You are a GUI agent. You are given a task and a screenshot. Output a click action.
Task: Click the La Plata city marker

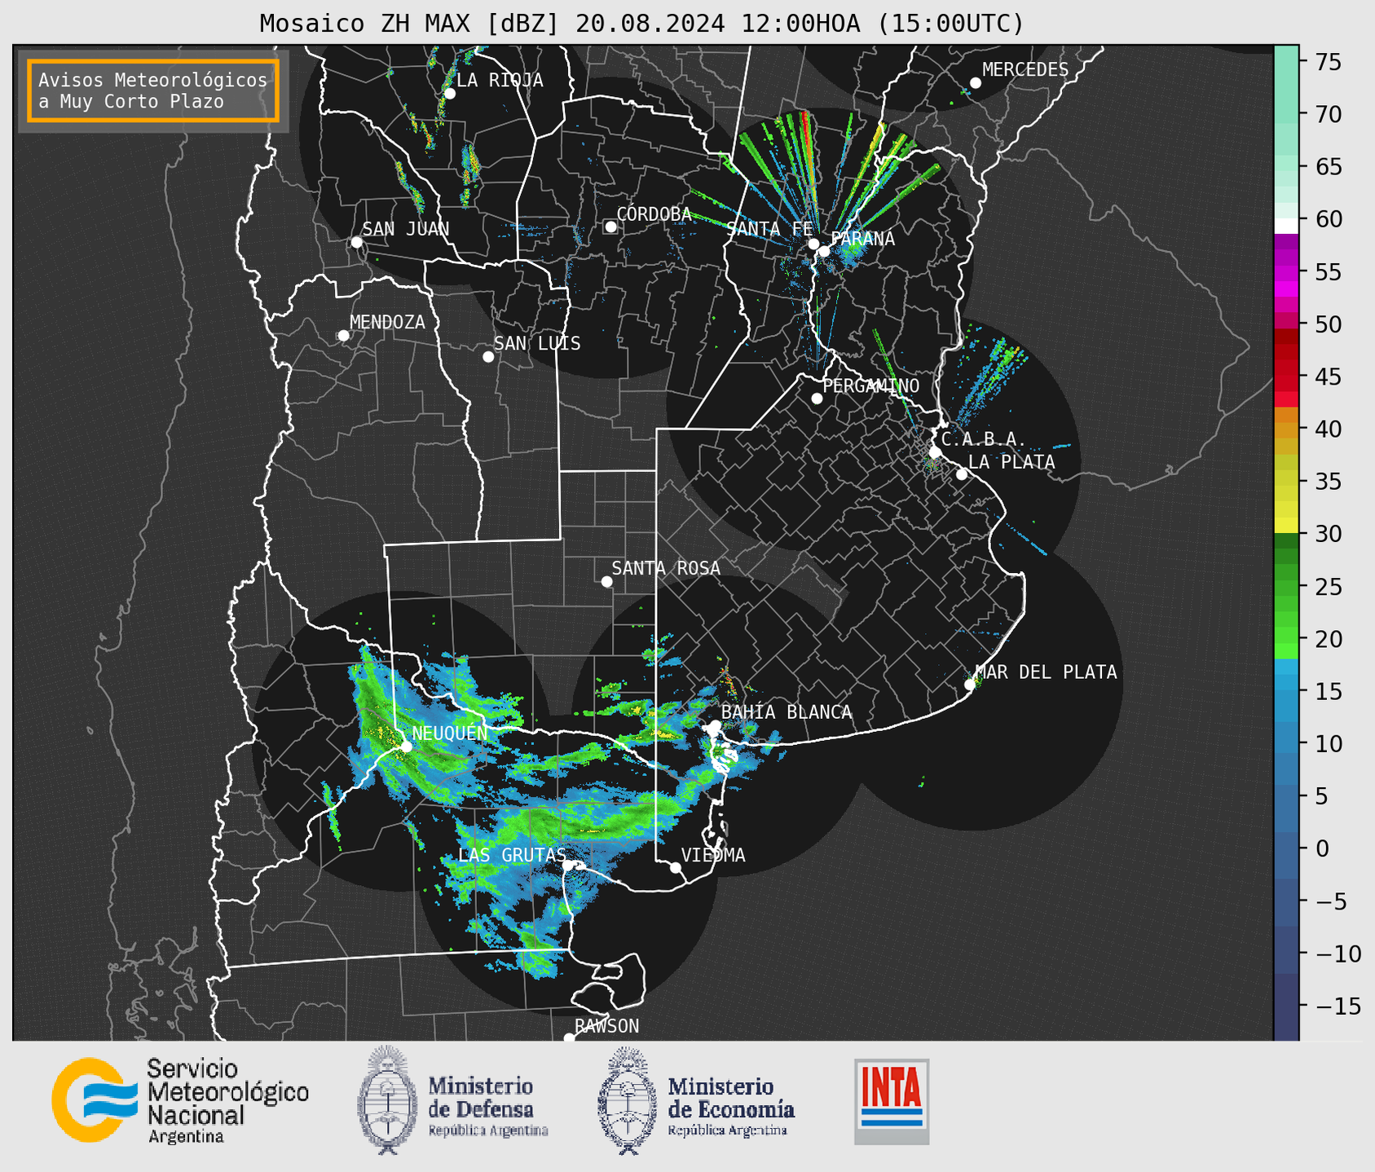[x=962, y=474]
